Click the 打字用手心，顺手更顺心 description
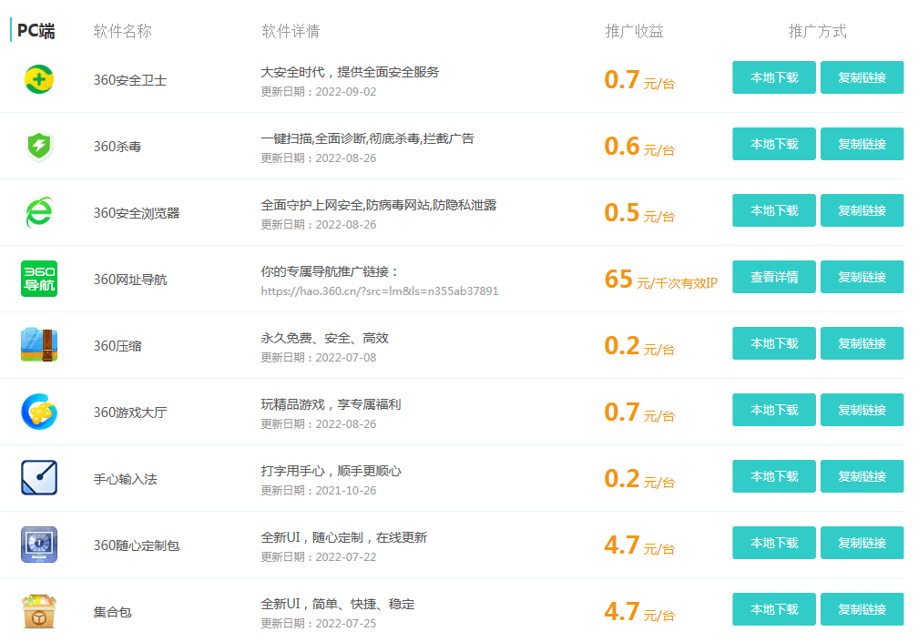The width and height of the screenshot is (918, 642). coord(331,471)
